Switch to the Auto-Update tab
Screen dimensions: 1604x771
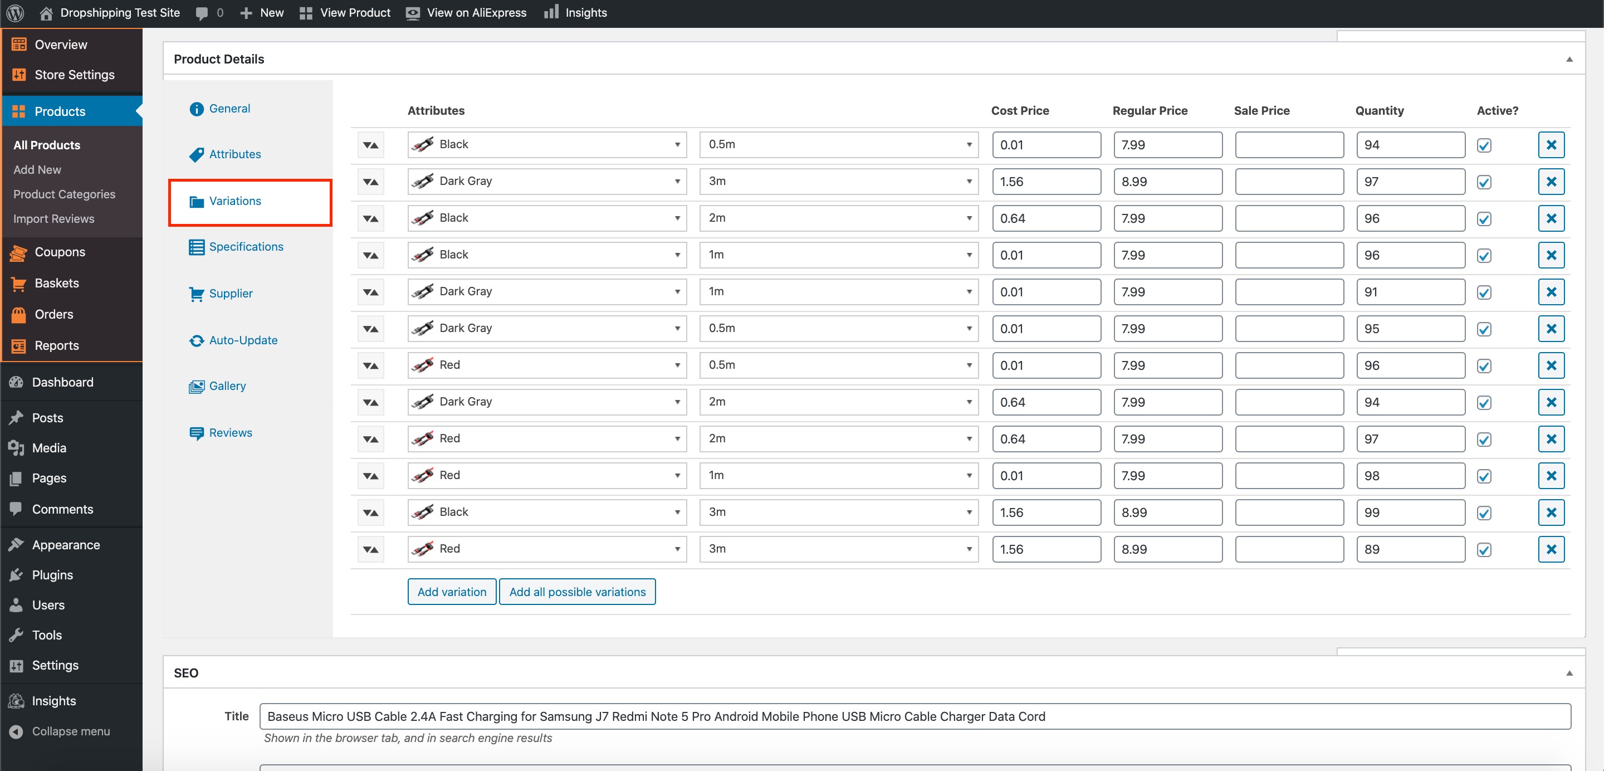coord(243,340)
